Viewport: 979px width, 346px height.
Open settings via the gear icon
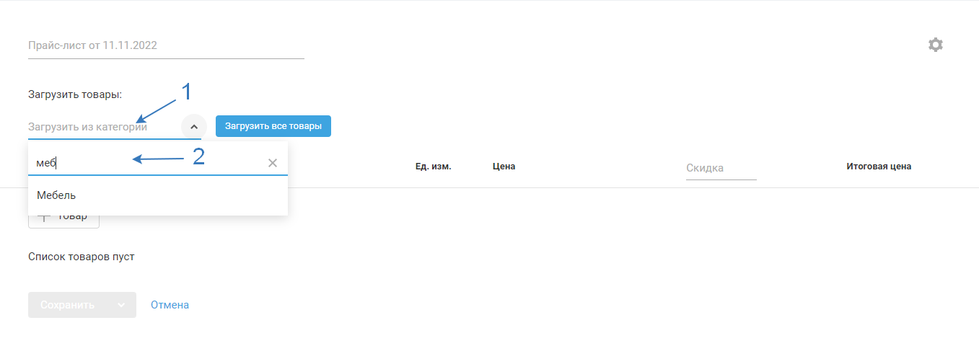pyautogui.click(x=935, y=45)
